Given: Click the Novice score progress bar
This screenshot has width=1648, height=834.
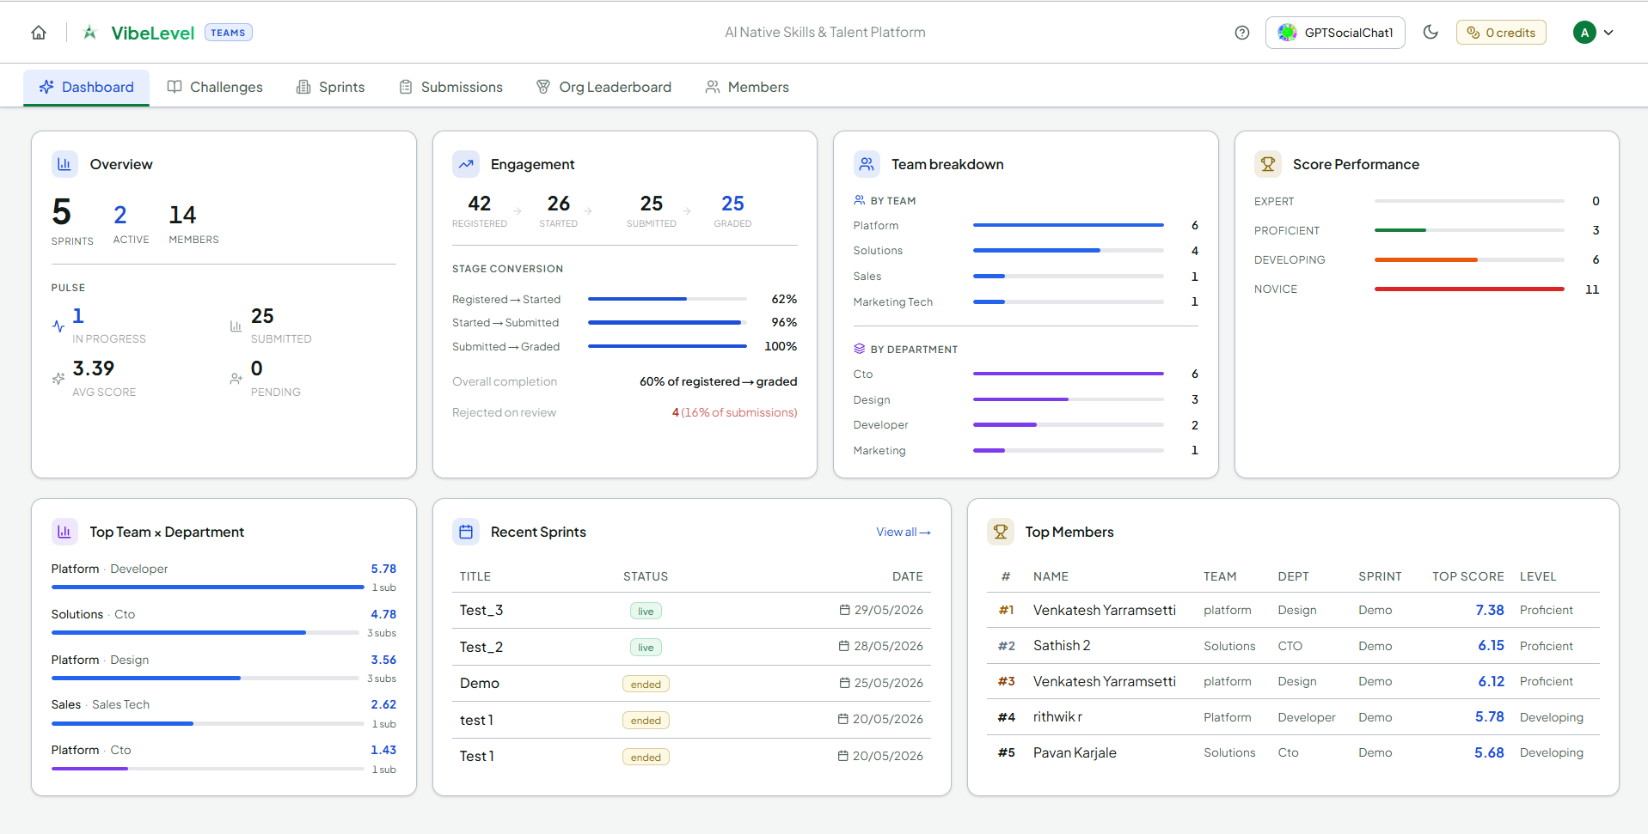Looking at the screenshot, I should [x=1469, y=289].
